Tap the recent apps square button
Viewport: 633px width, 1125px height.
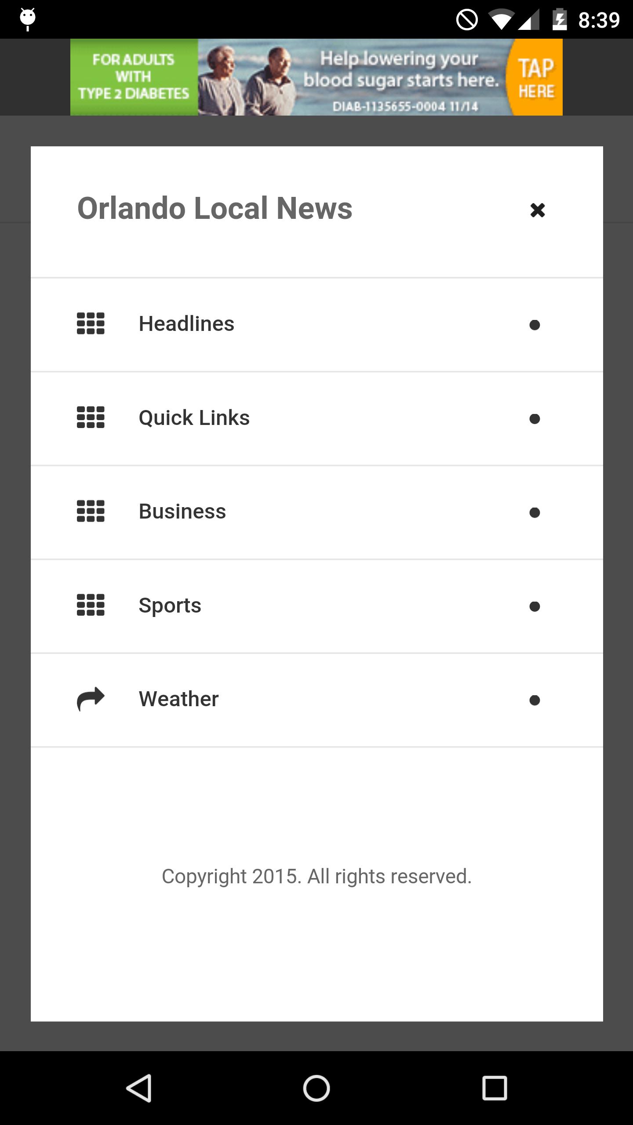[x=495, y=1088]
